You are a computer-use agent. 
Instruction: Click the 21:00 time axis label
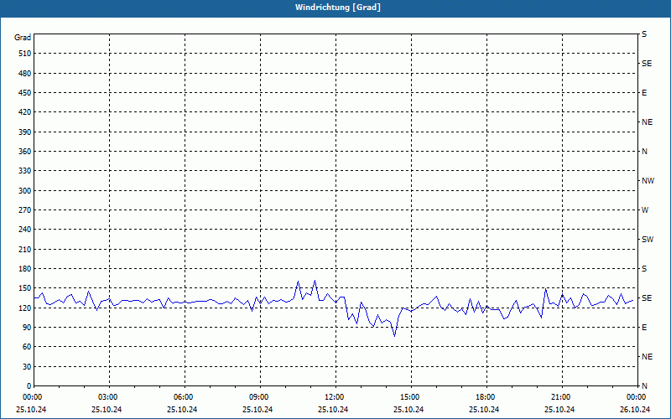click(560, 397)
